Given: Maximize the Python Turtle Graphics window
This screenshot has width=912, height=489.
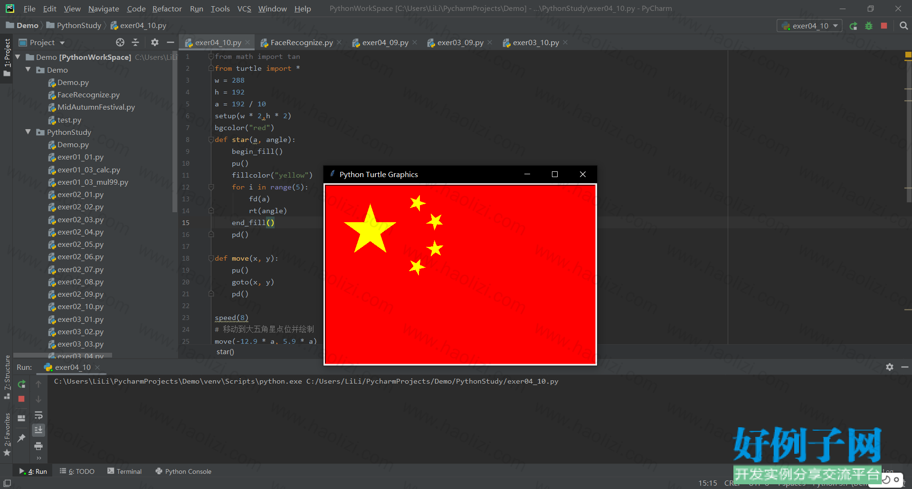Looking at the screenshot, I should click(555, 174).
